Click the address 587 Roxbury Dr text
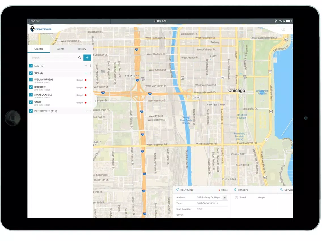Screen dimensions: 322x241 tap(209, 197)
